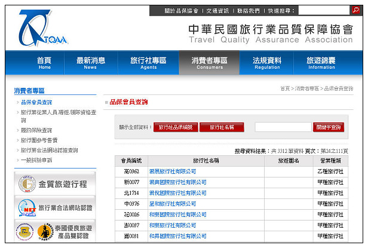The image size is (368, 248).
Task: Open 君典國際旅行社有限公司 link
Action: [177, 182]
